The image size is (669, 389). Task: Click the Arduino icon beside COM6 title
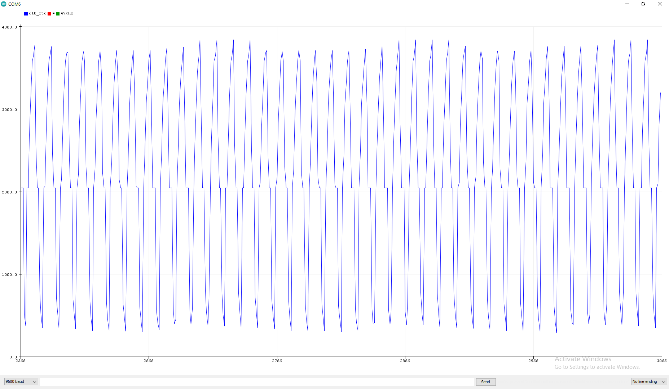click(4, 4)
